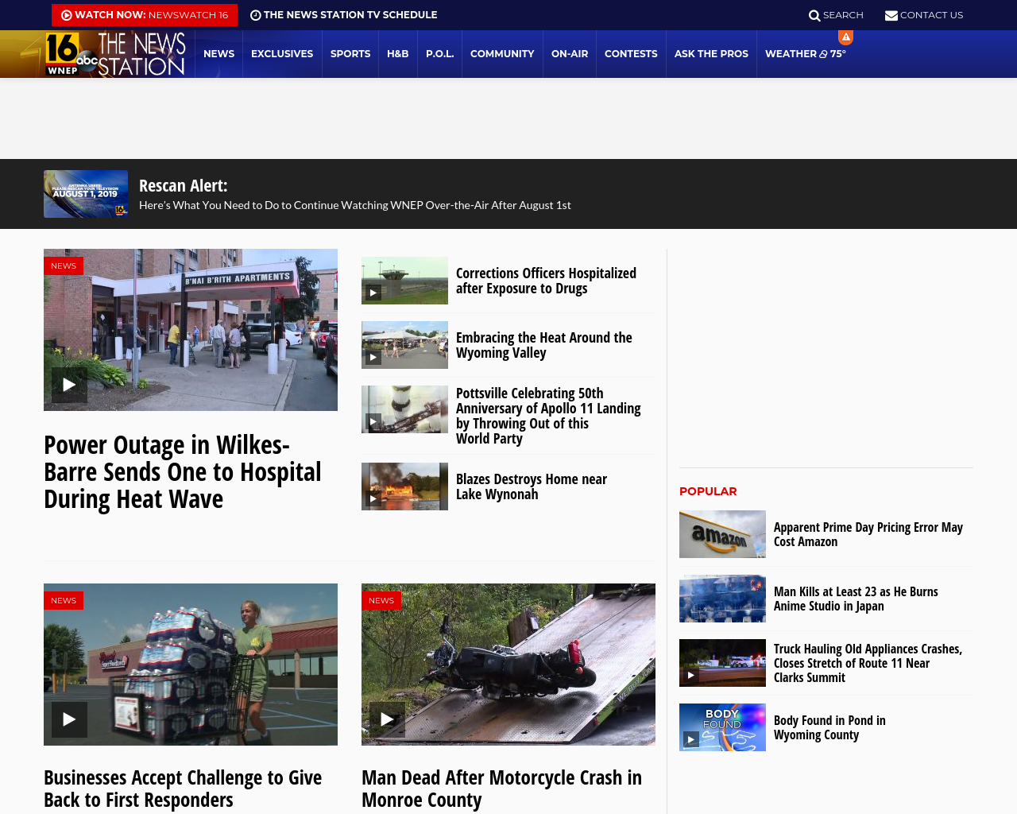Click NEWS tag on motorcycle image

coord(381,600)
